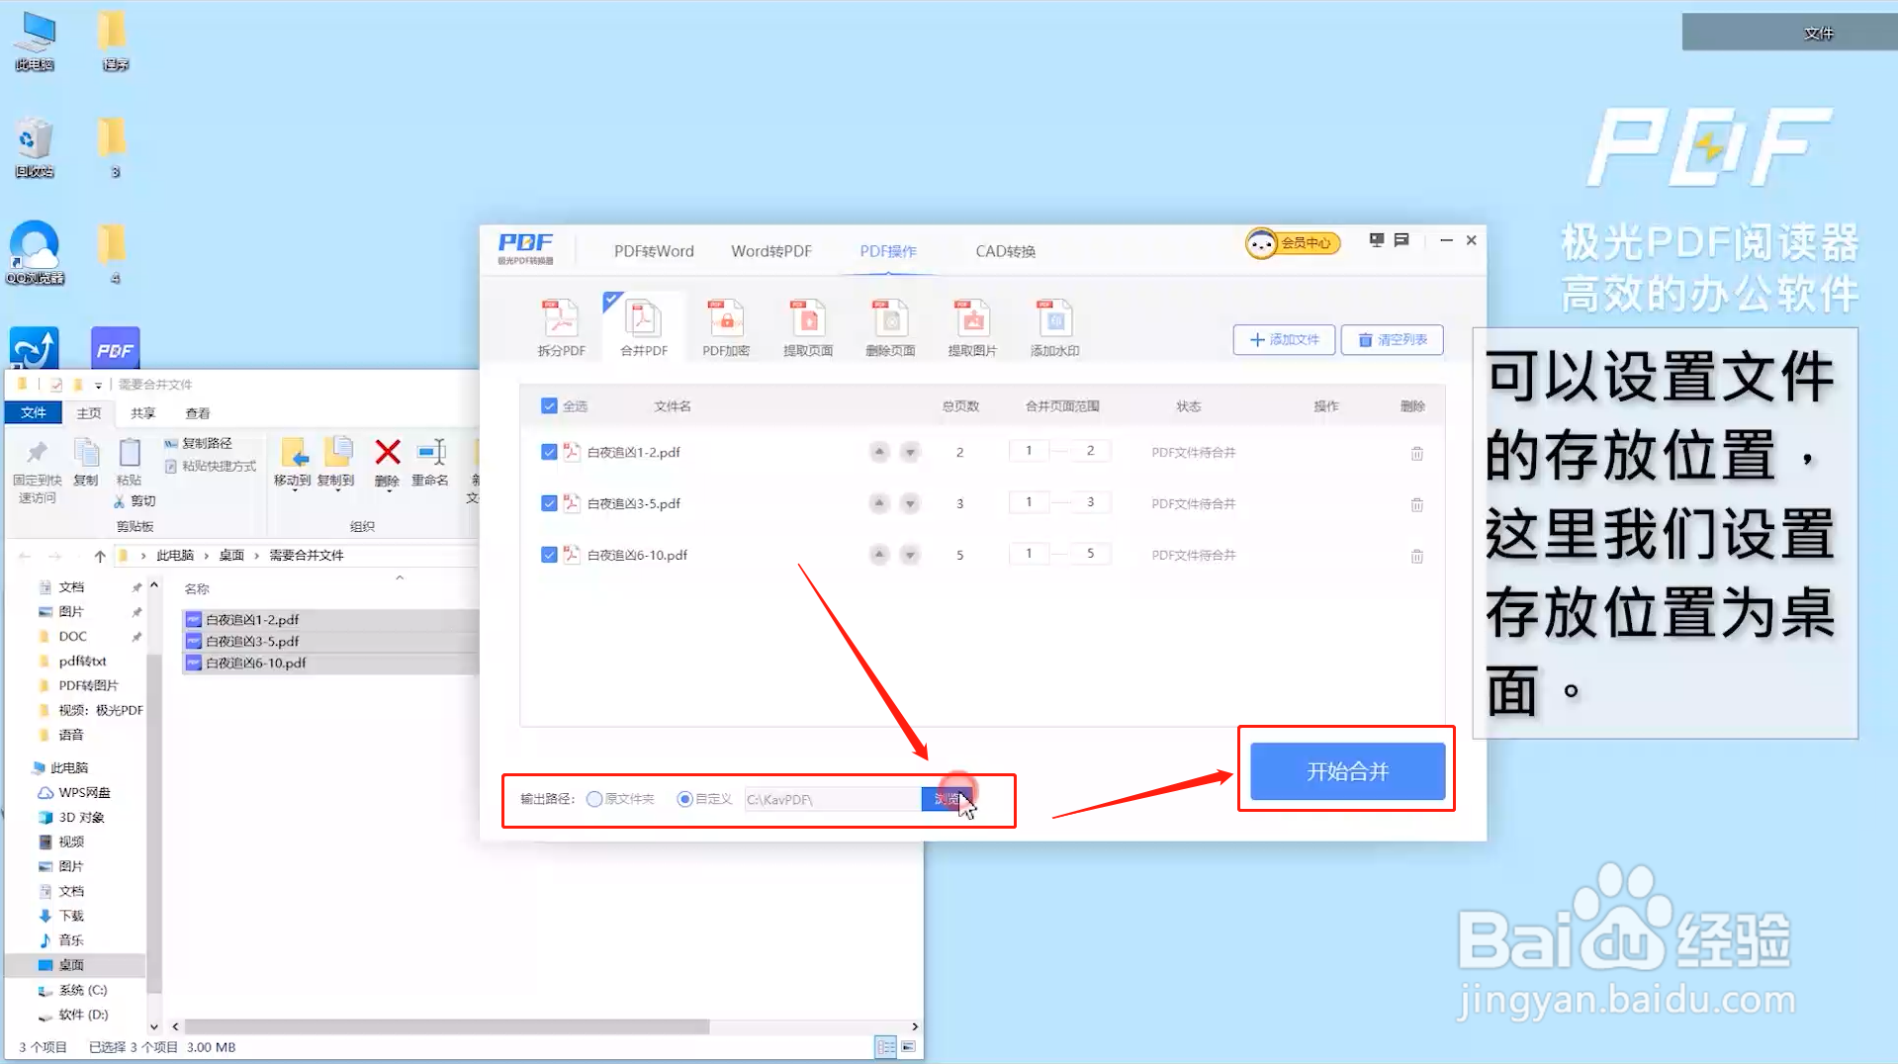The image size is (1898, 1064).
Task: Click start page field for 白夜追凶1-2.pdf
Action: pyautogui.click(x=1029, y=451)
